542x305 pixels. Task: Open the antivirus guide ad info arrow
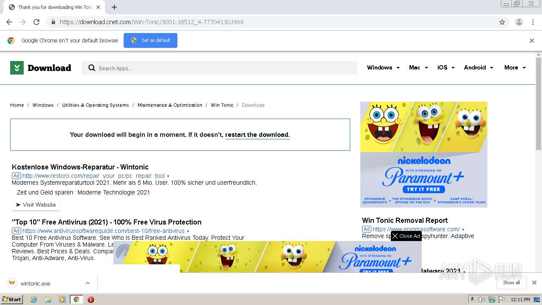(x=188, y=231)
